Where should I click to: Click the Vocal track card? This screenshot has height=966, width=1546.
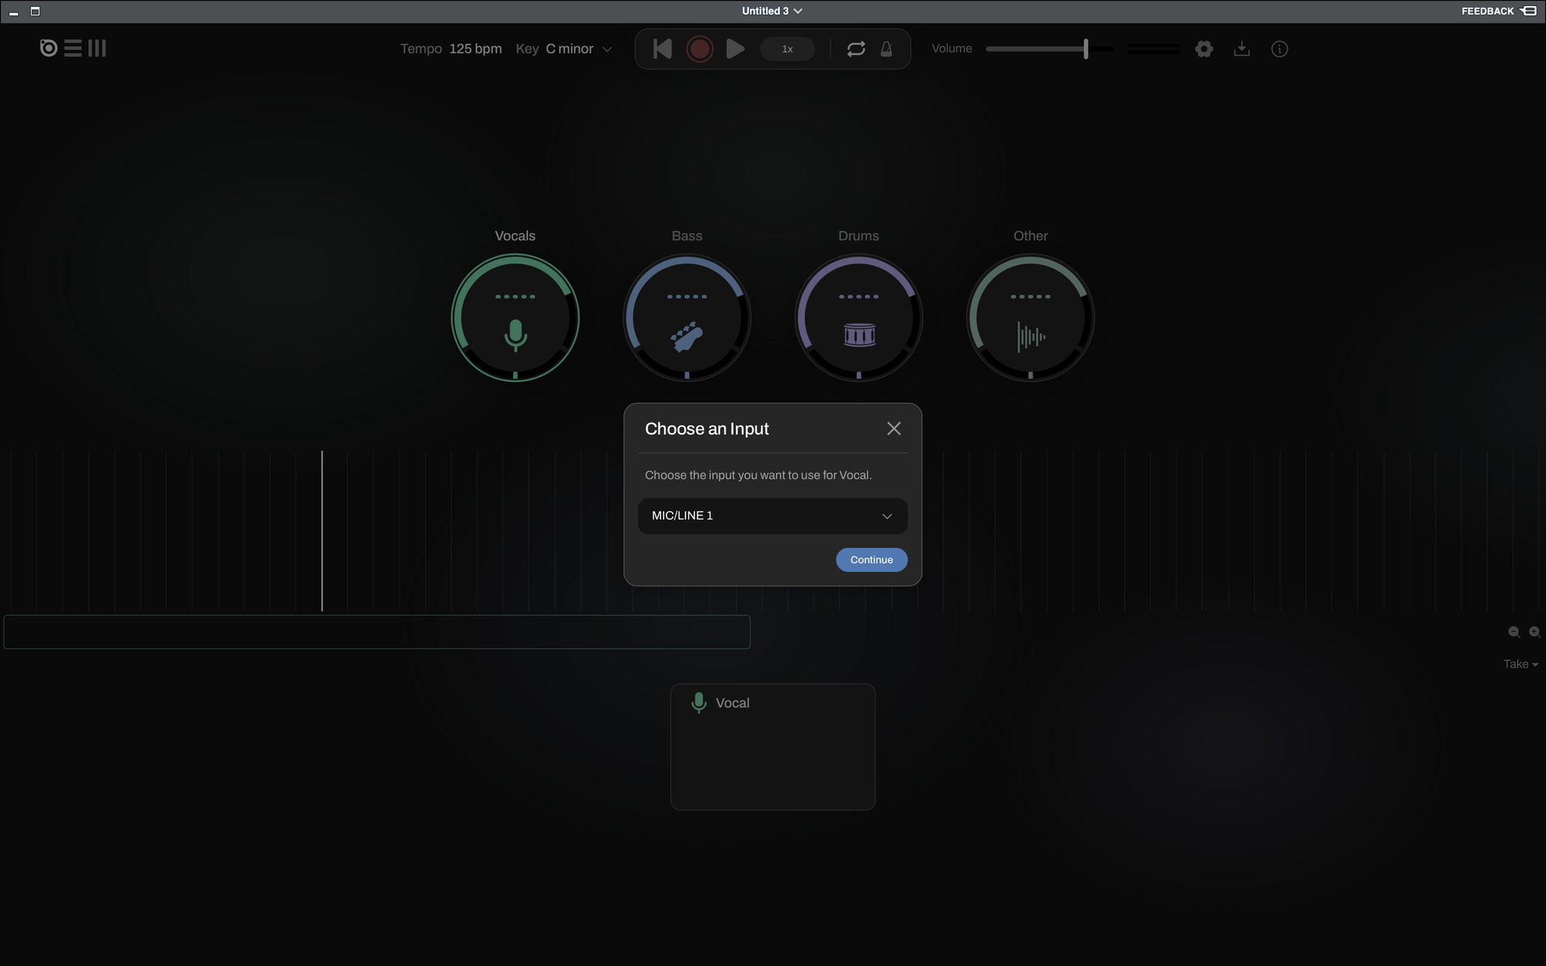(773, 747)
